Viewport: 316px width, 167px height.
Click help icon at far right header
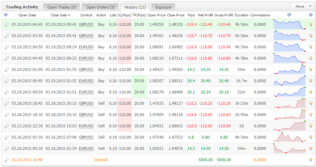click(x=311, y=15)
